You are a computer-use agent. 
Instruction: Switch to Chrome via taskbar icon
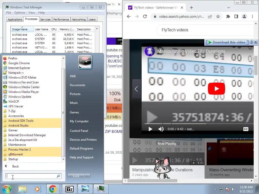click(x=53, y=189)
